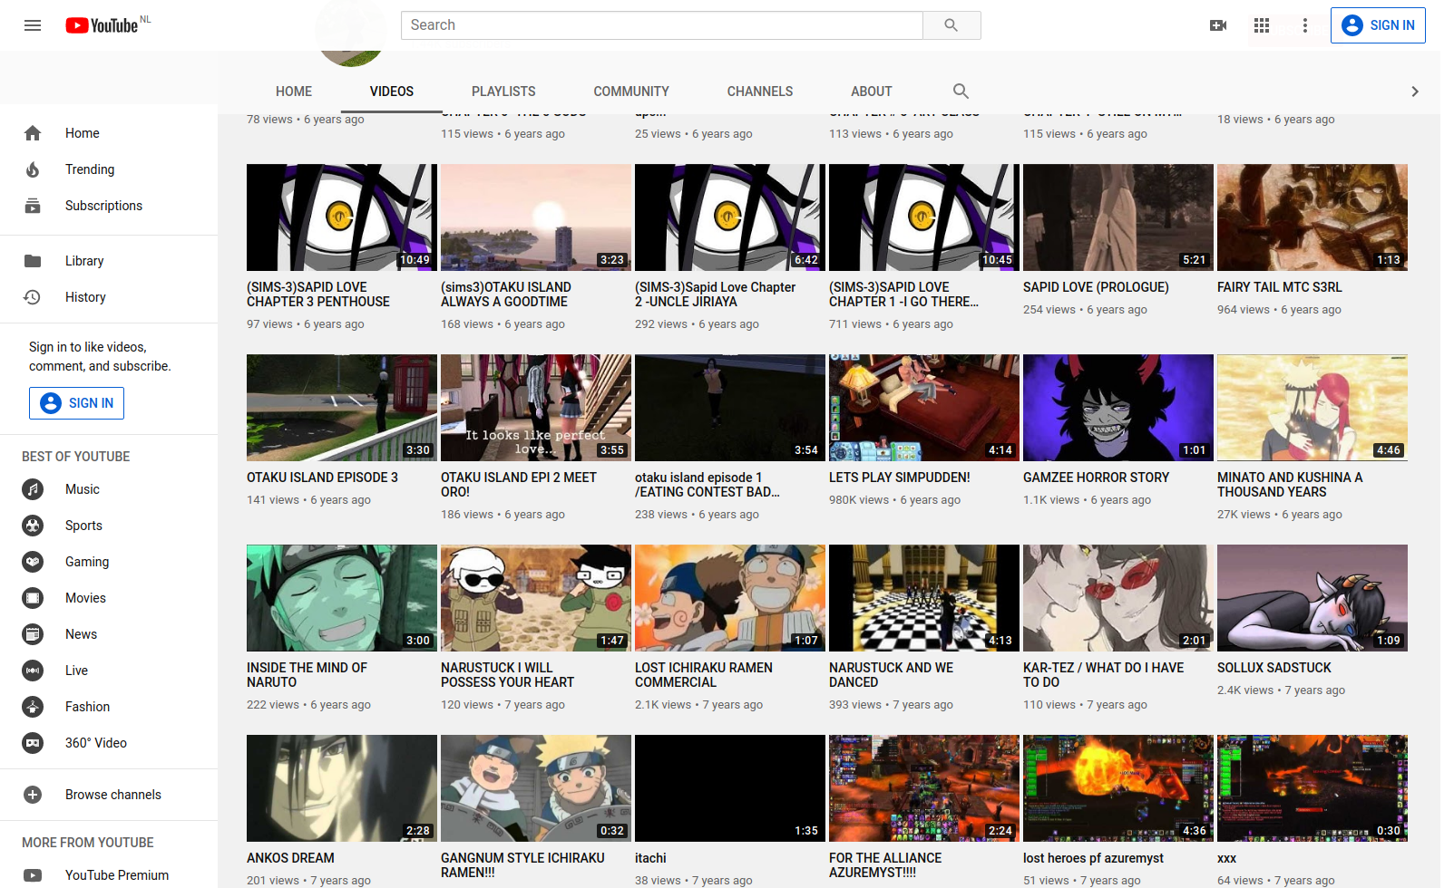
Task: Open the Sports category
Action: click(x=109, y=526)
